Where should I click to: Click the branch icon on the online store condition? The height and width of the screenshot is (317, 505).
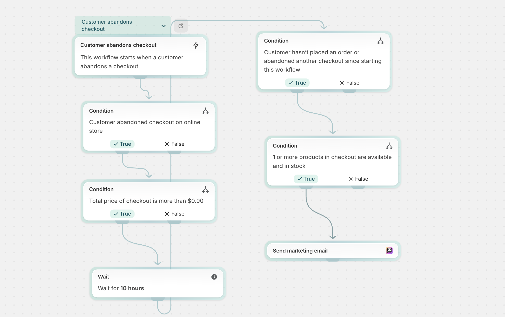tap(206, 111)
